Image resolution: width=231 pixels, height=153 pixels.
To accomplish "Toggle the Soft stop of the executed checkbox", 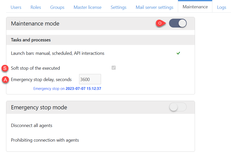I will pyautogui.click(x=113, y=68).
